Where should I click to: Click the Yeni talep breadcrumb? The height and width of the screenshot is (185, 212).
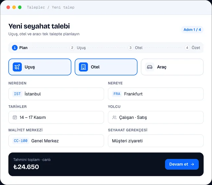[x=63, y=7]
